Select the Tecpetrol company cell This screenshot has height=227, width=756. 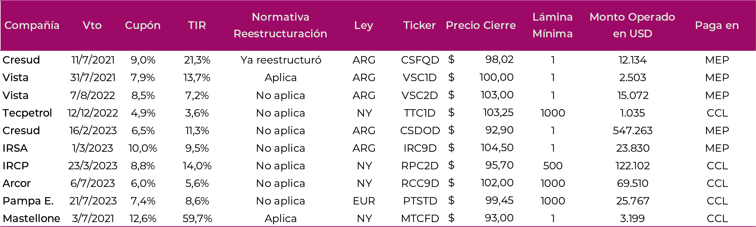[27, 113]
